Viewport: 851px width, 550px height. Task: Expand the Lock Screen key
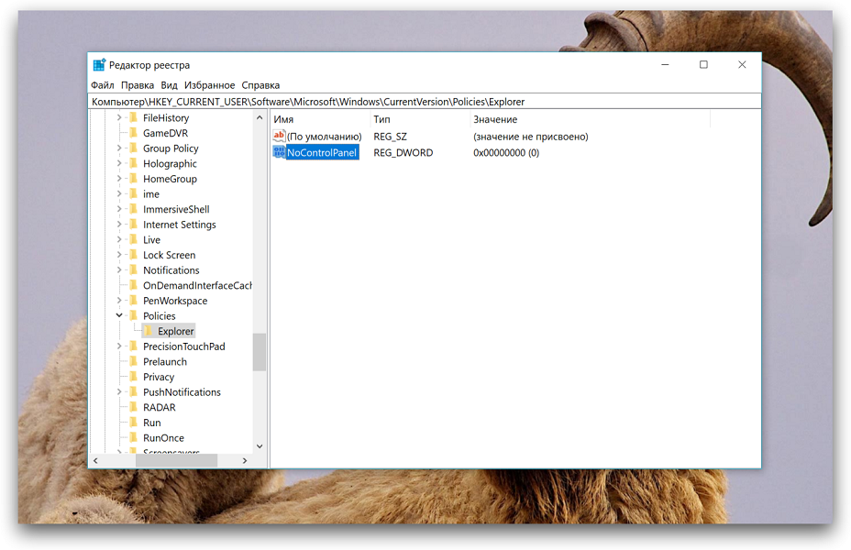119,255
